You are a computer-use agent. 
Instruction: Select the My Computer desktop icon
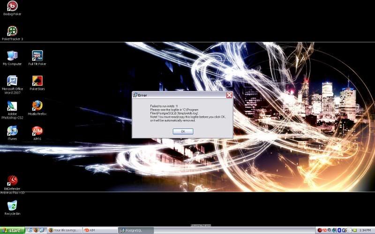12,56
